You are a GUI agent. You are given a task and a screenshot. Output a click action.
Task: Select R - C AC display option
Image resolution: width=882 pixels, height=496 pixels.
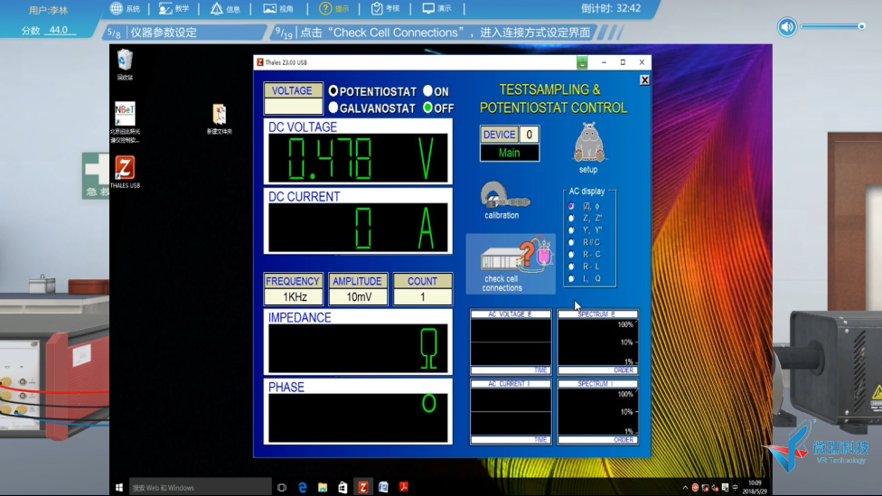[x=571, y=254]
